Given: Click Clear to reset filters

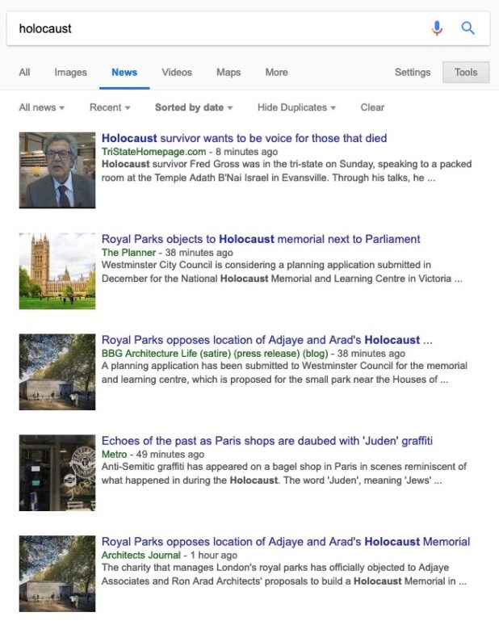Looking at the screenshot, I should pos(372,107).
